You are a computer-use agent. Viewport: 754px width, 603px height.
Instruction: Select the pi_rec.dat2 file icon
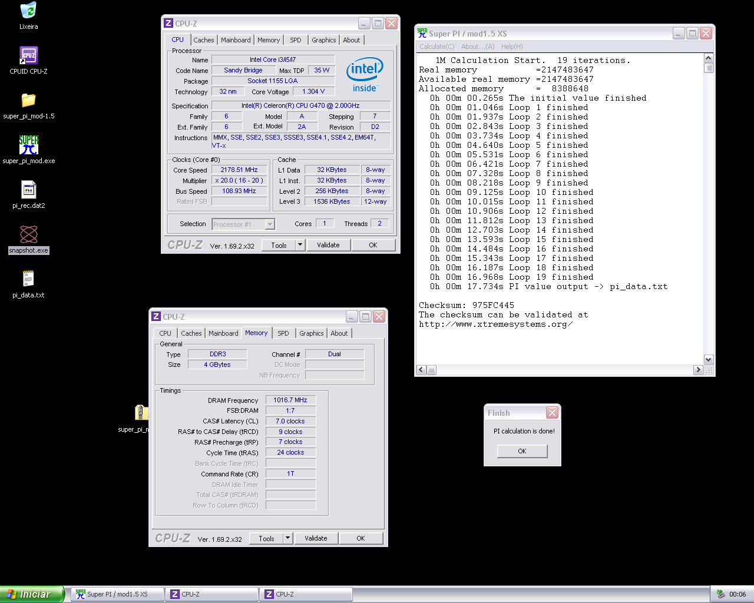click(28, 190)
